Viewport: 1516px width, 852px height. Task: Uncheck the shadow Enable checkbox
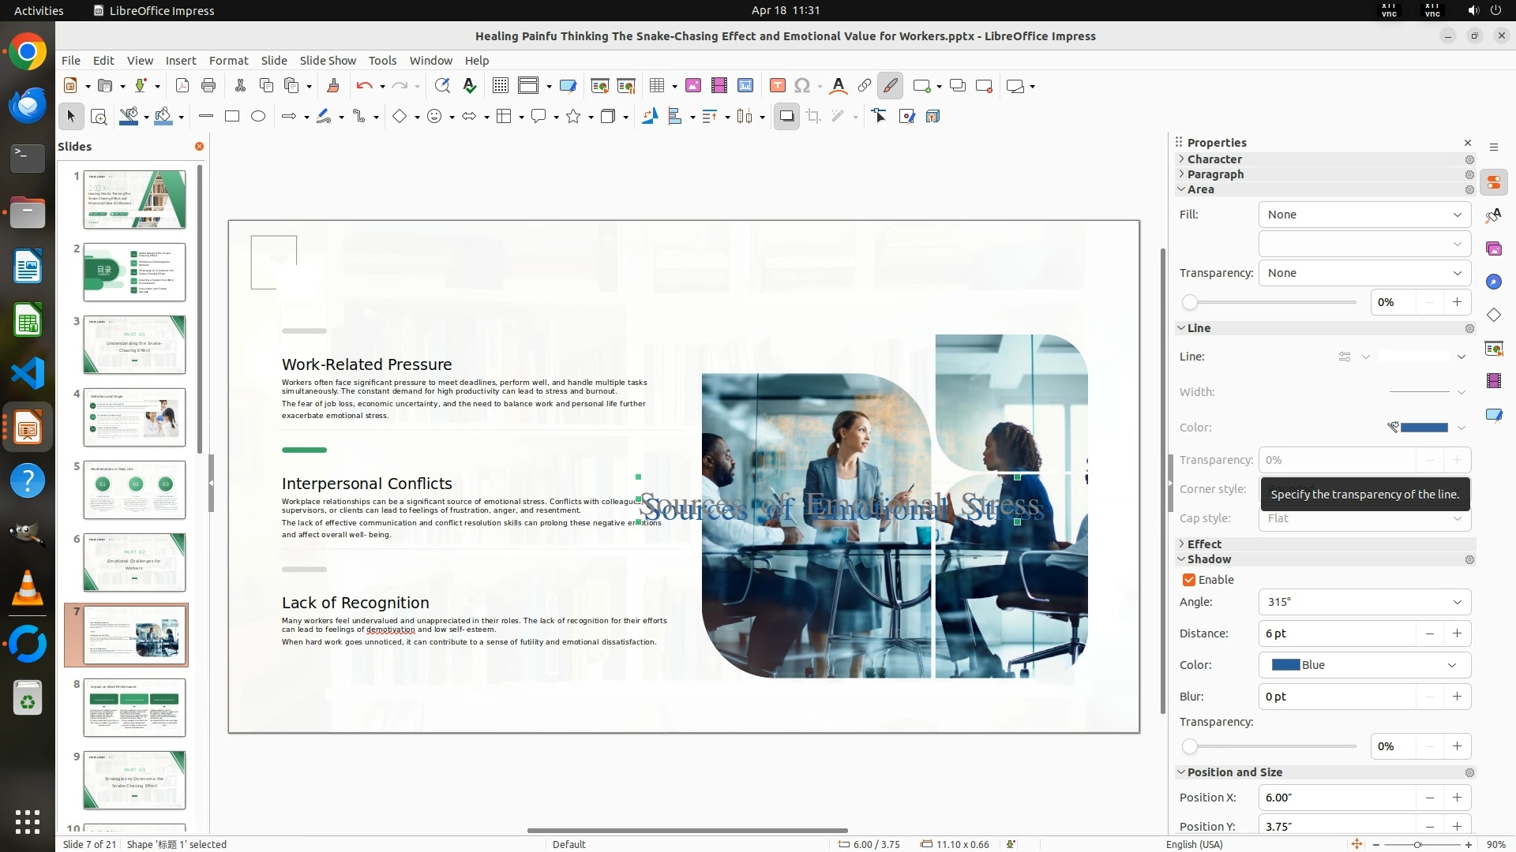click(1189, 580)
